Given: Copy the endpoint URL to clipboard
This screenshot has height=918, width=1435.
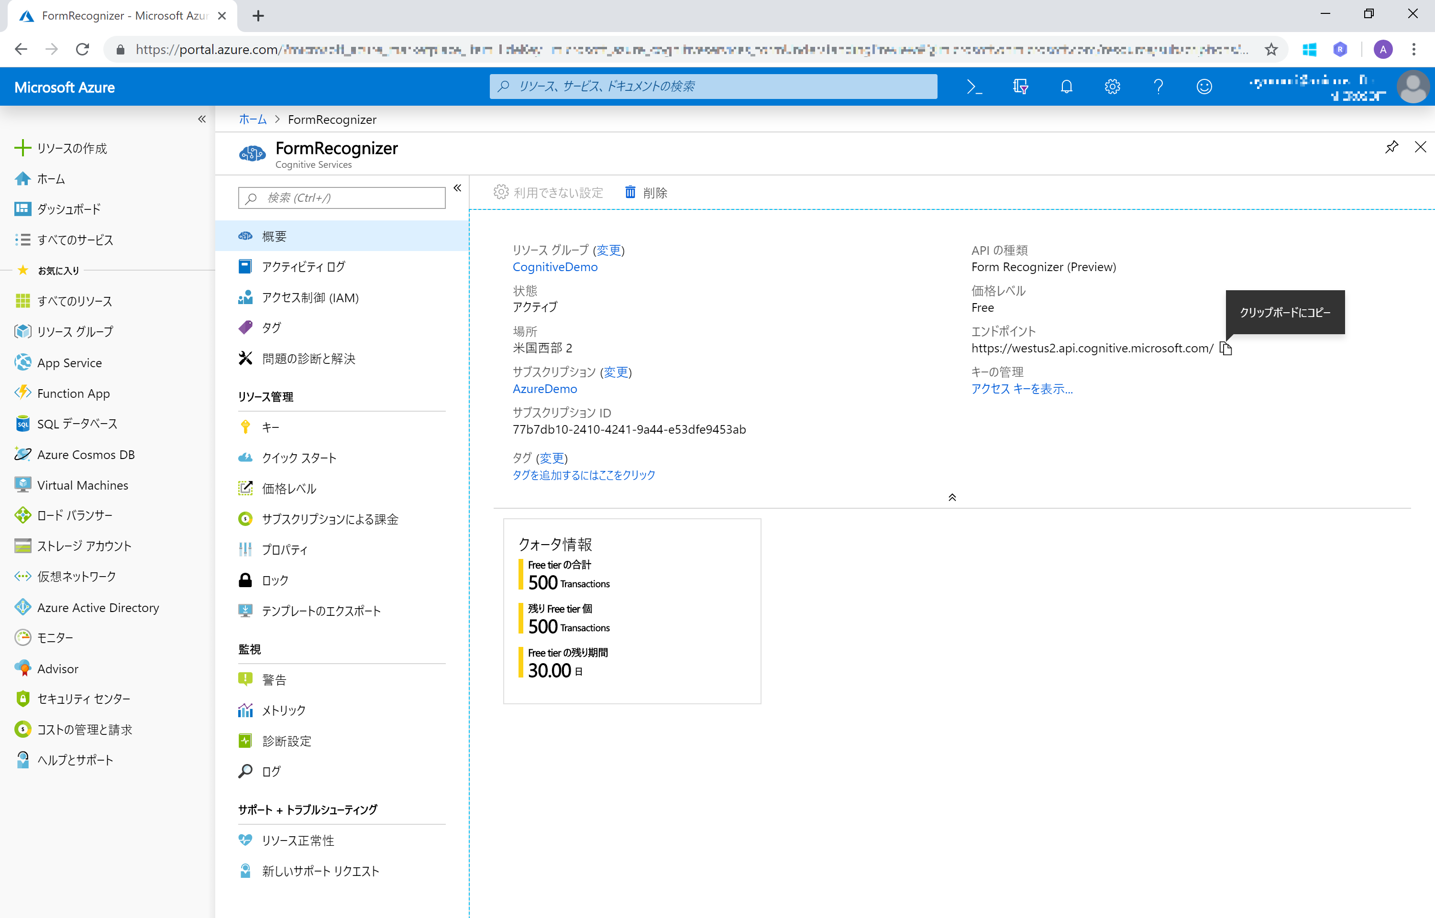Looking at the screenshot, I should click(x=1226, y=348).
